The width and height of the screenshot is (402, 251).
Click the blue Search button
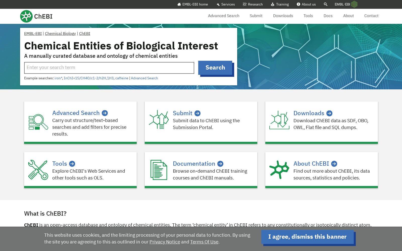click(x=215, y=68)
